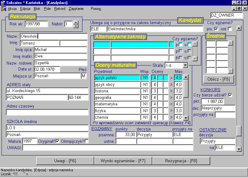Toggle the 'Olimpijczyk?' checkbox
248x178 pixels.
(86, 141)
